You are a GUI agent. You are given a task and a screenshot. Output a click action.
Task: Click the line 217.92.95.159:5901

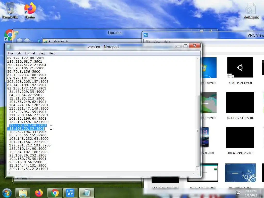(x=28, y=112)
